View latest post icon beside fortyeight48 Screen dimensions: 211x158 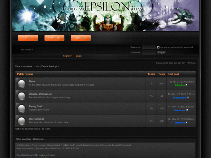coord(188,98)
